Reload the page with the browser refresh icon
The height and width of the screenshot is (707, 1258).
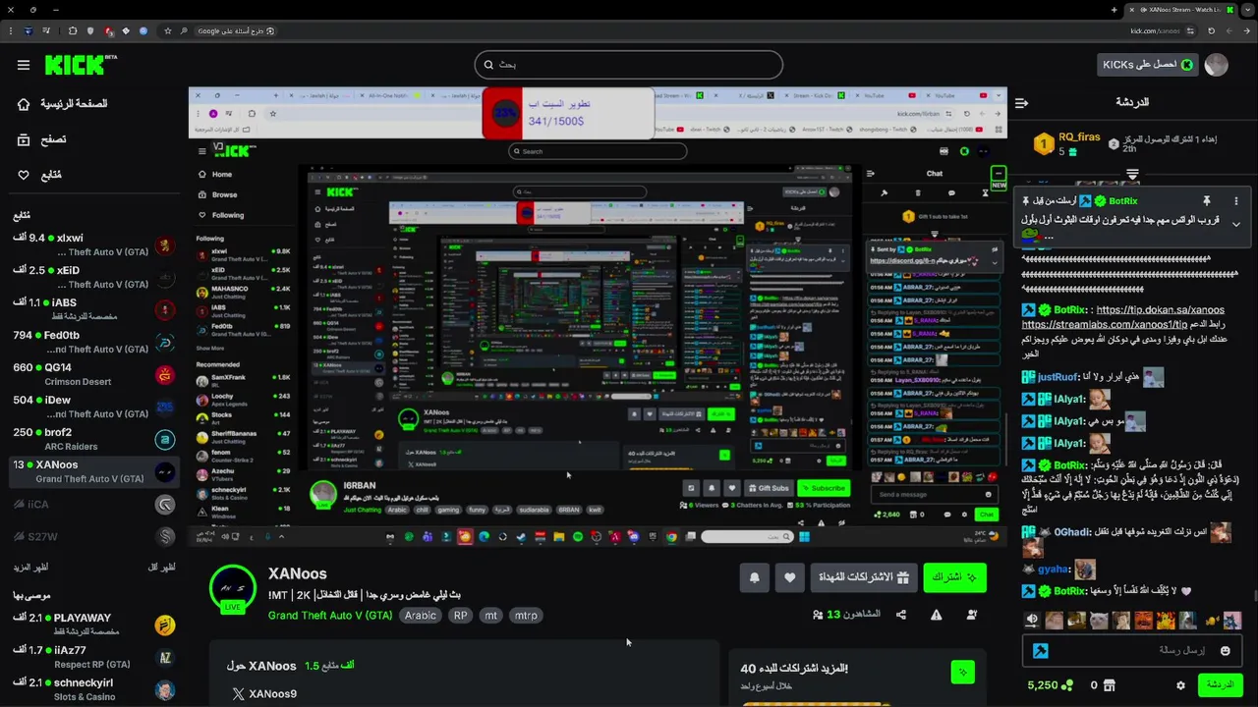(x=1211, y=30)
